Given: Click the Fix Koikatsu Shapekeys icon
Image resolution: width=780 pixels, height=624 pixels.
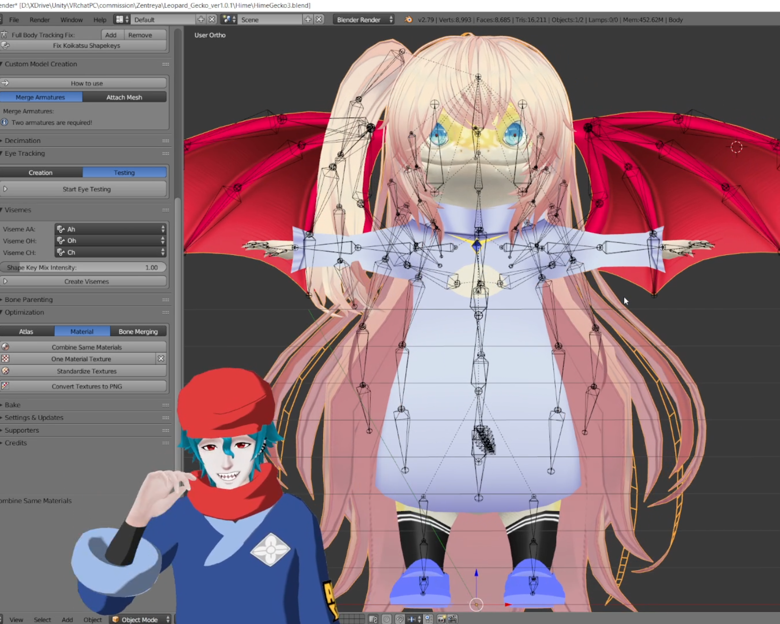Looking at the screenshot, I should (6, 45).
